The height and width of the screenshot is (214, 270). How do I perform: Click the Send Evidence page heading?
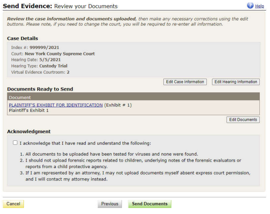point(27,6)
